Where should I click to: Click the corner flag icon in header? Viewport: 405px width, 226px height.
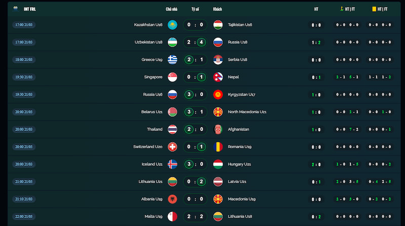click(x=342, y=9)
